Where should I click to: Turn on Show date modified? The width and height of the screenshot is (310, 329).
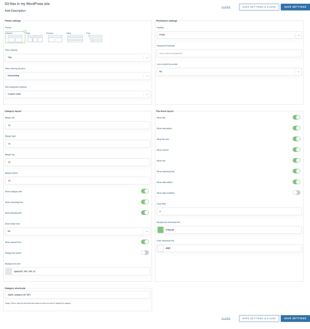pos(296,193)
